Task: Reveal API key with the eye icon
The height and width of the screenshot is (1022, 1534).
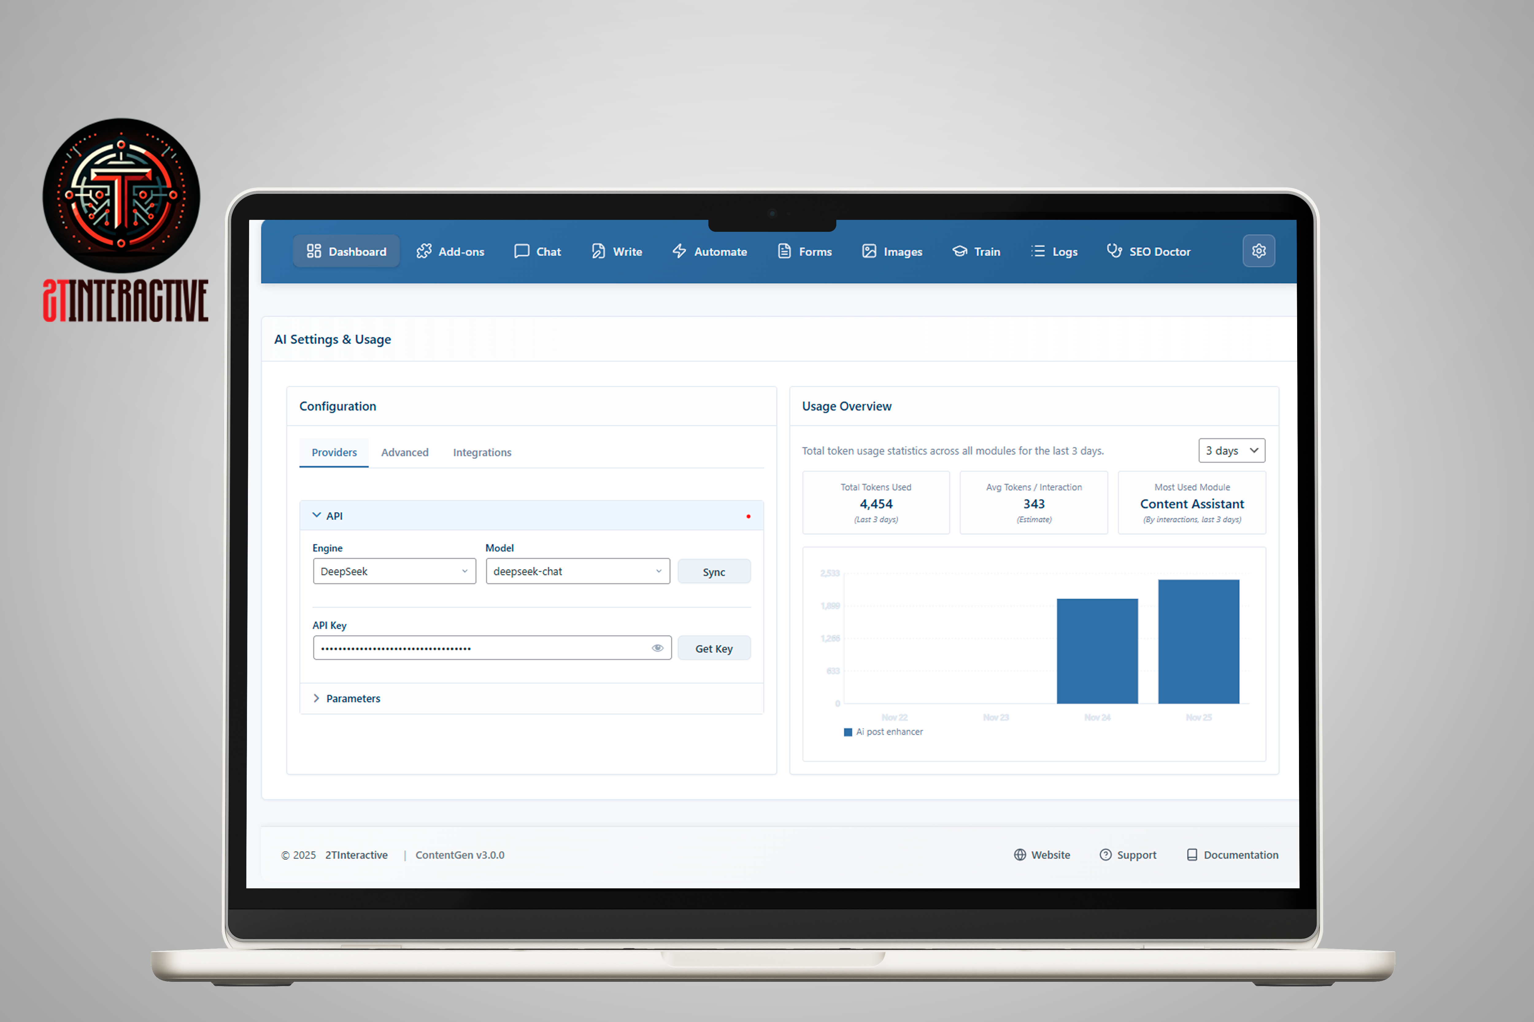Action: click(x=657, y=648)
